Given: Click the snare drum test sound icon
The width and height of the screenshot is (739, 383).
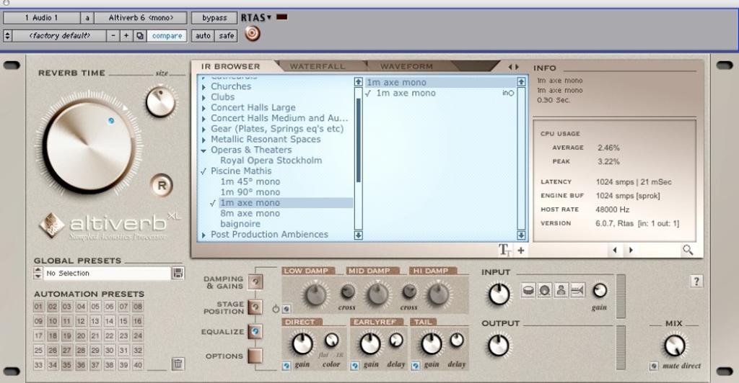Looking at the screenshot, I should tap(528, 290).
